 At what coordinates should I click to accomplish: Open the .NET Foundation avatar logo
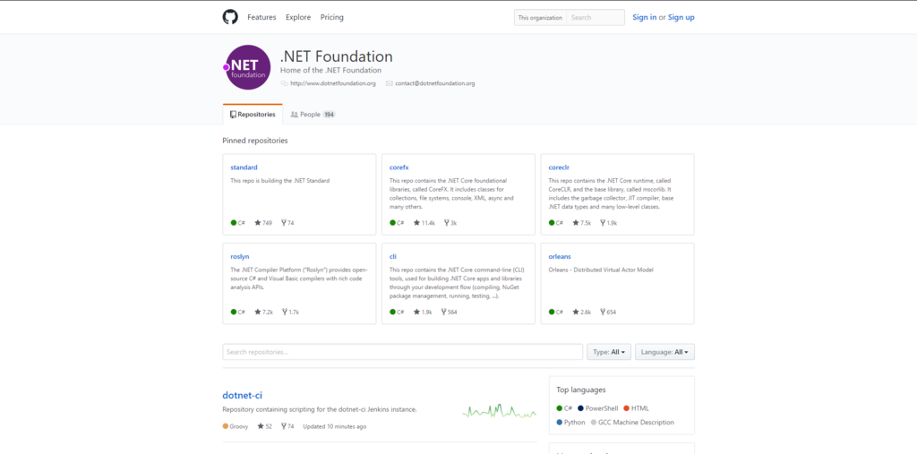pyautogui.click(x=247, y=67)
